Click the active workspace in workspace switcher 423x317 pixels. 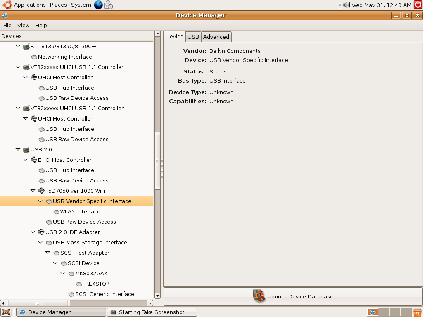pos(372,312)
